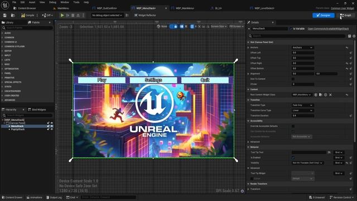
Task: Expand the Common UI palette category
Action: (x=11, y=42)
